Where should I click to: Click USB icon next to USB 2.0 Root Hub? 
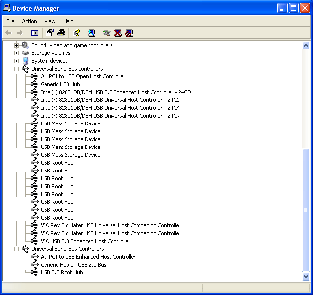35,272
